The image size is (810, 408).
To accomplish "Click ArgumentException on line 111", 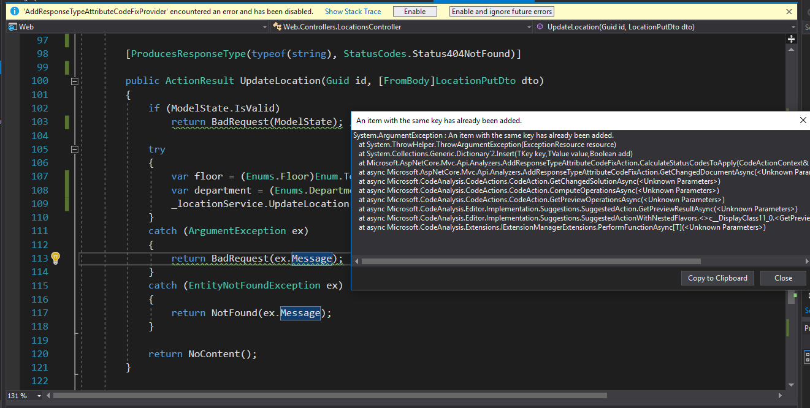I will coord(237,231).
